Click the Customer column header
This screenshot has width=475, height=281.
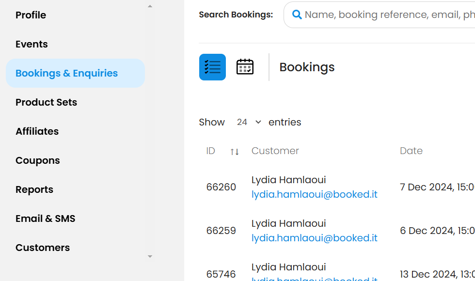(275, 151)
